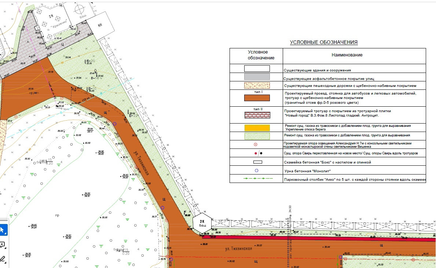Select the brick-pattern тип II swatch
Viewport: 436px width, 268px height.
[257, 115]
